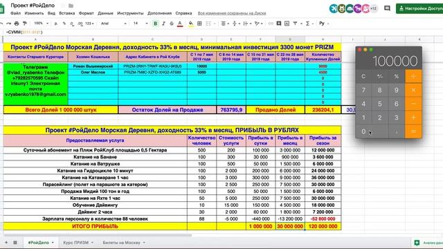443x249 pixels.
Task: Select cell showing 763795,9
Action: point(231,110)
